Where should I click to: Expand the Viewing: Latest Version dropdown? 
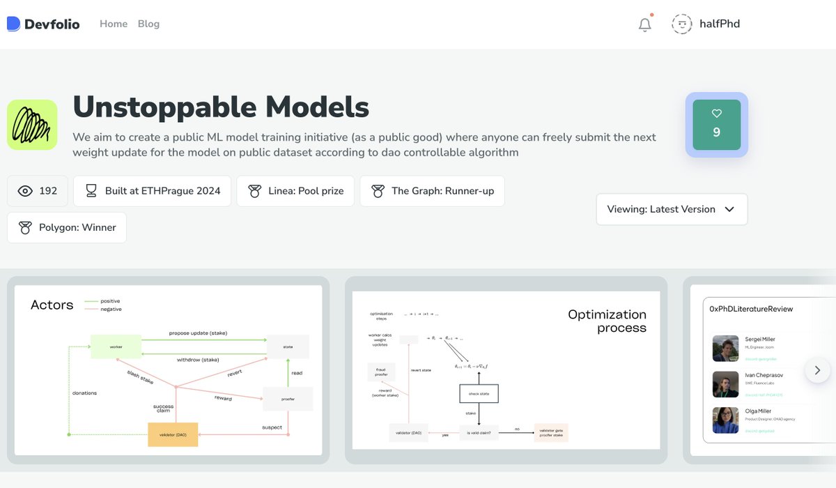[x=672, y=209]
